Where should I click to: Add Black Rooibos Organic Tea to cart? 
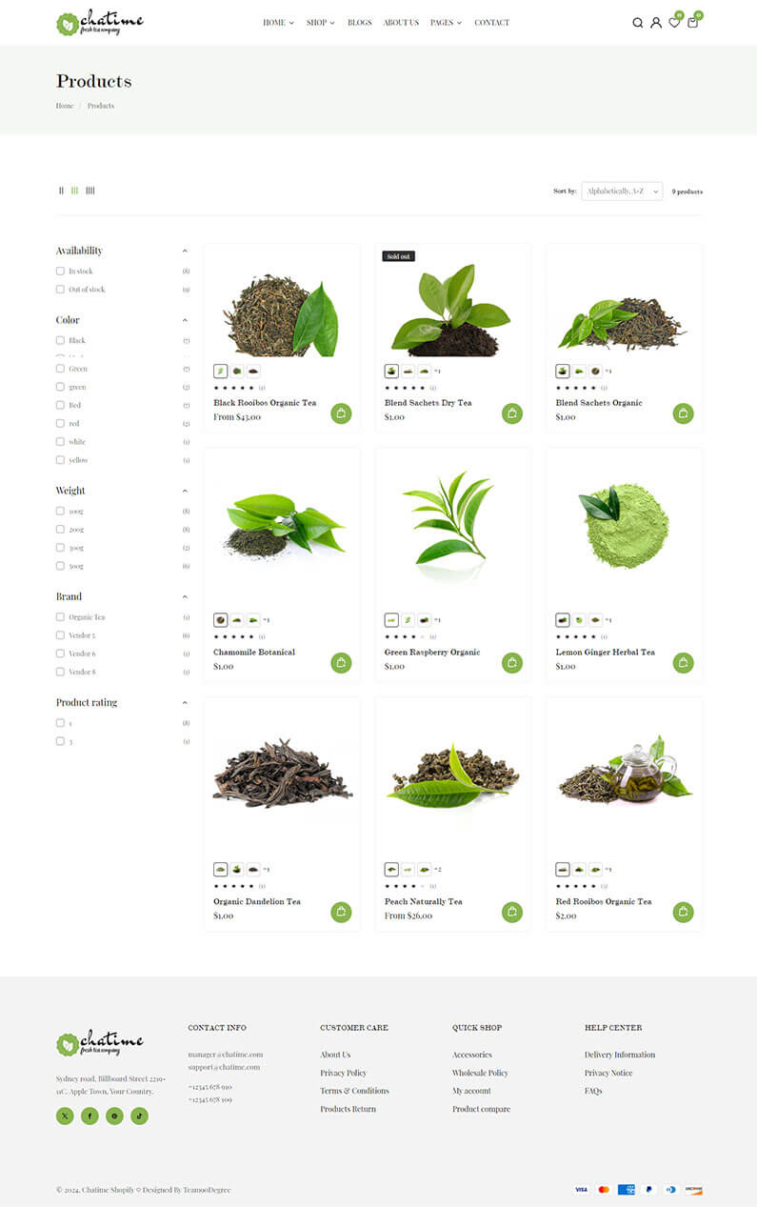pyautogui.click(x=341, y=413)
